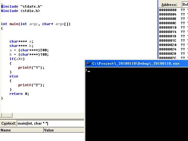The height and width of the screenshot is (141, 188).
Task: Place cursor on the if(a>b) statement
Action: point(17,59)
